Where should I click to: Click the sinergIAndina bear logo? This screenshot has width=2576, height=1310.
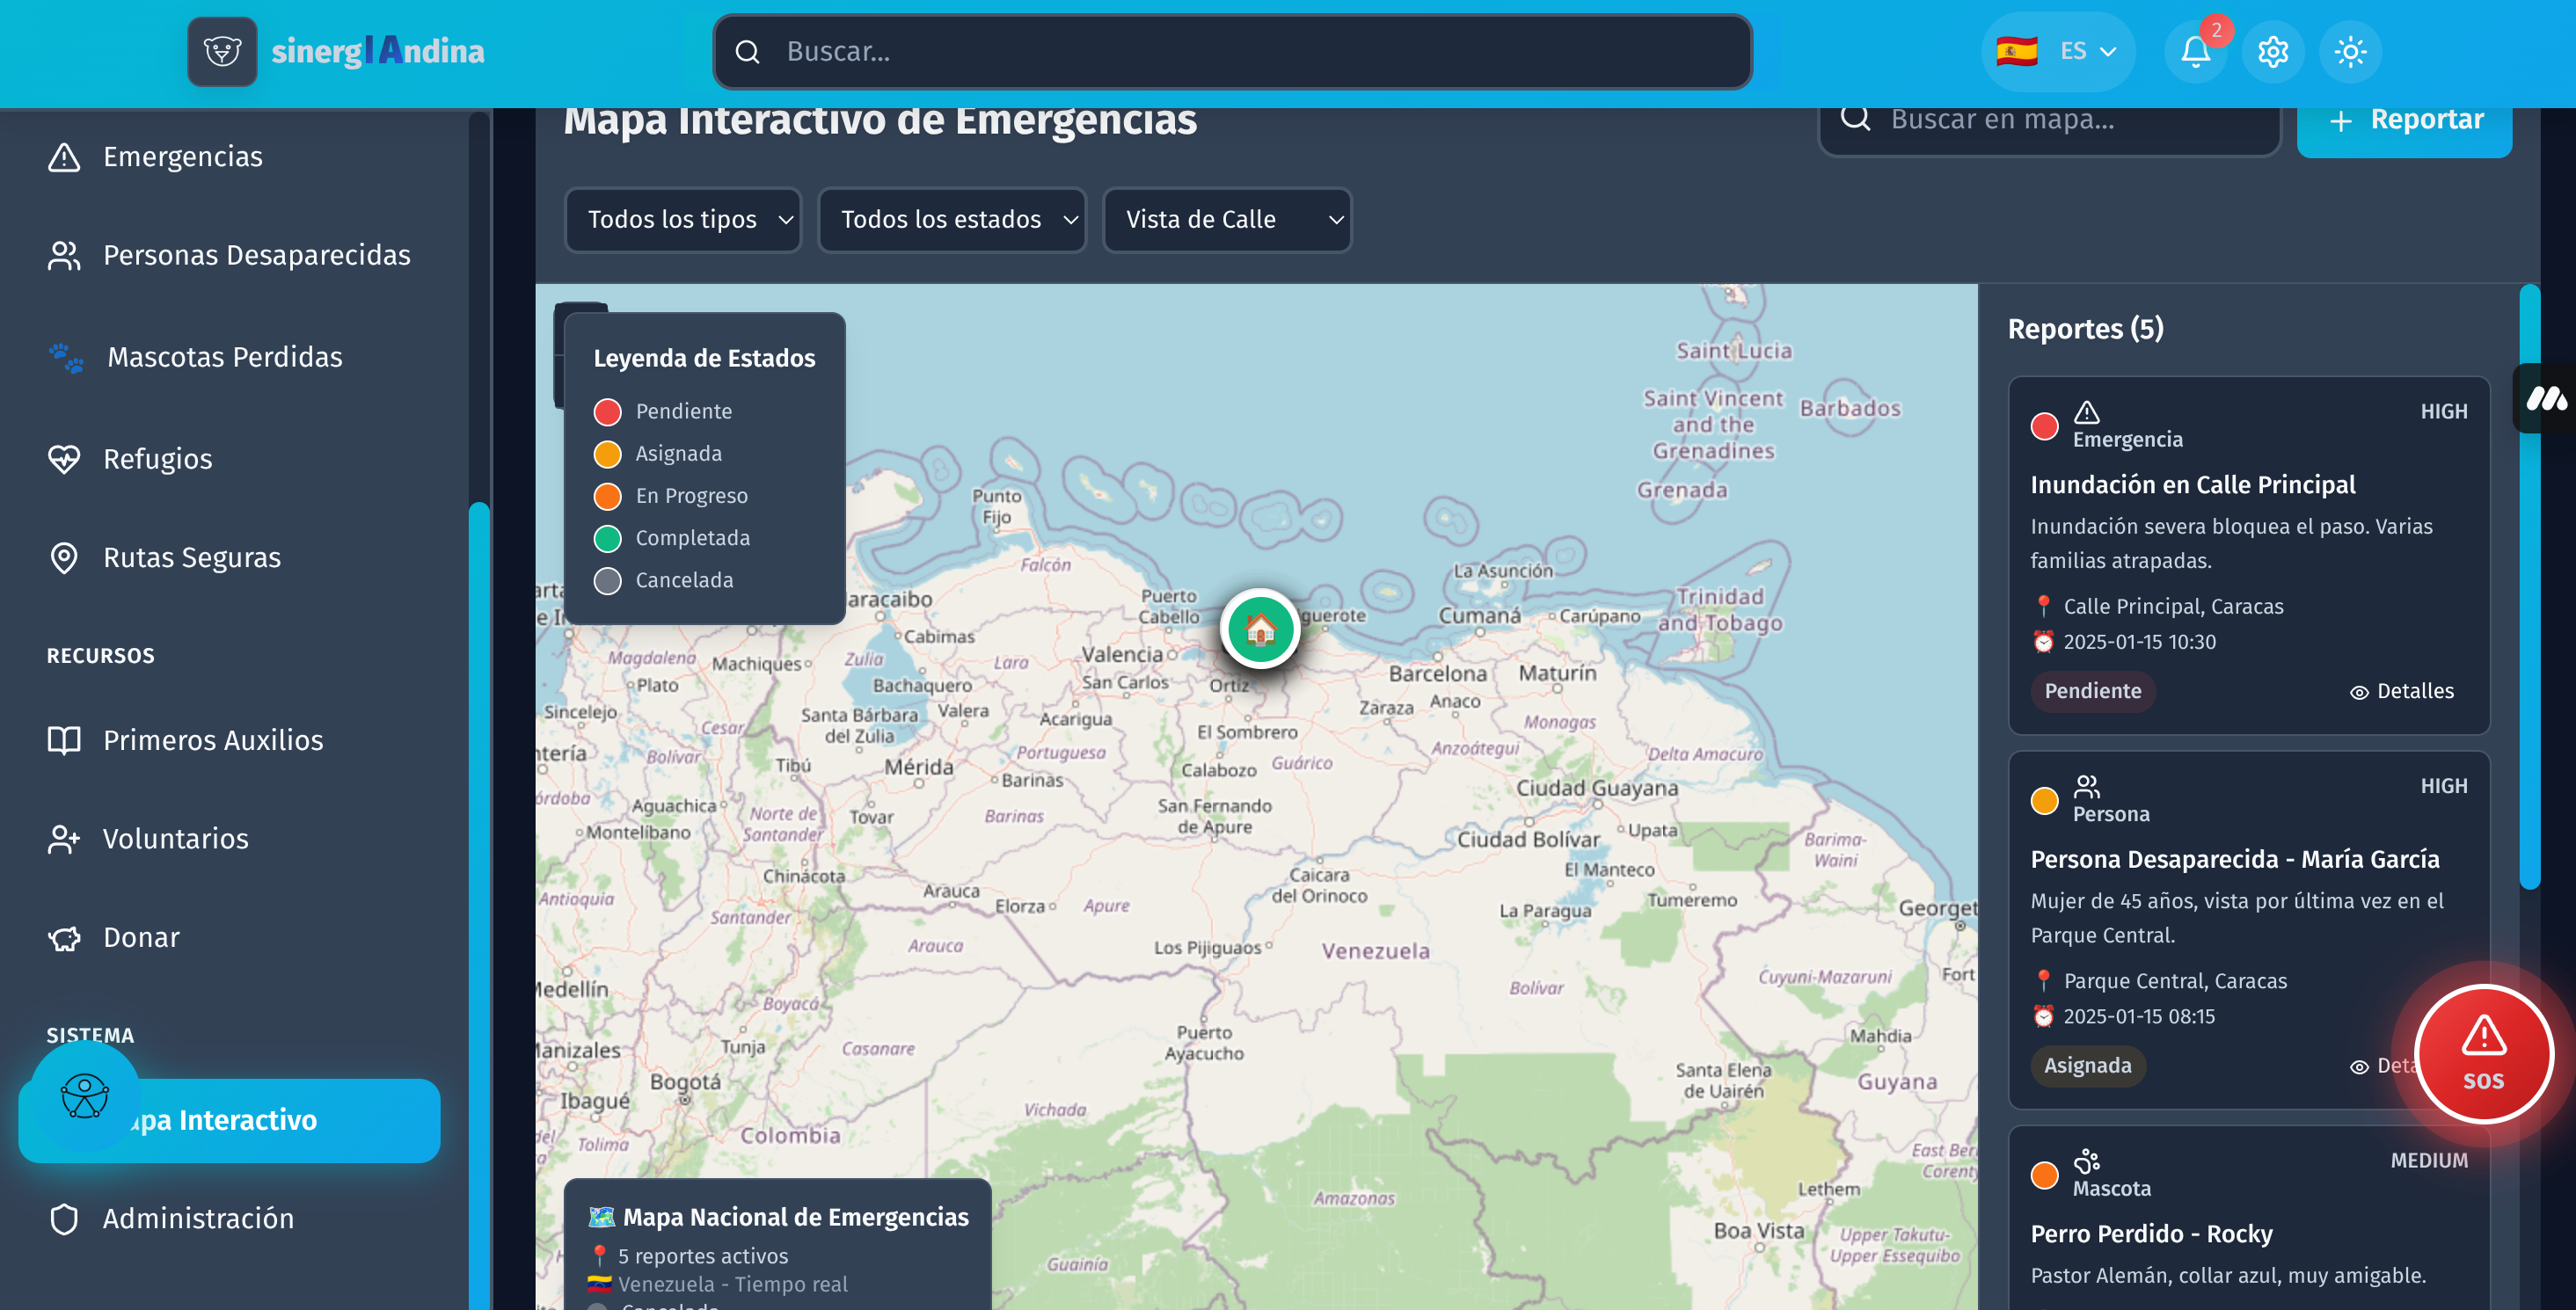(222, 51)
